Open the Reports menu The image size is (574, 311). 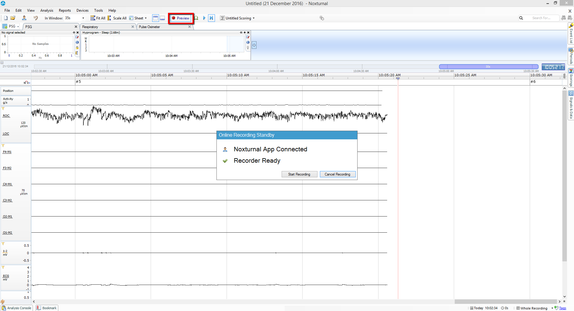(65, 10)
